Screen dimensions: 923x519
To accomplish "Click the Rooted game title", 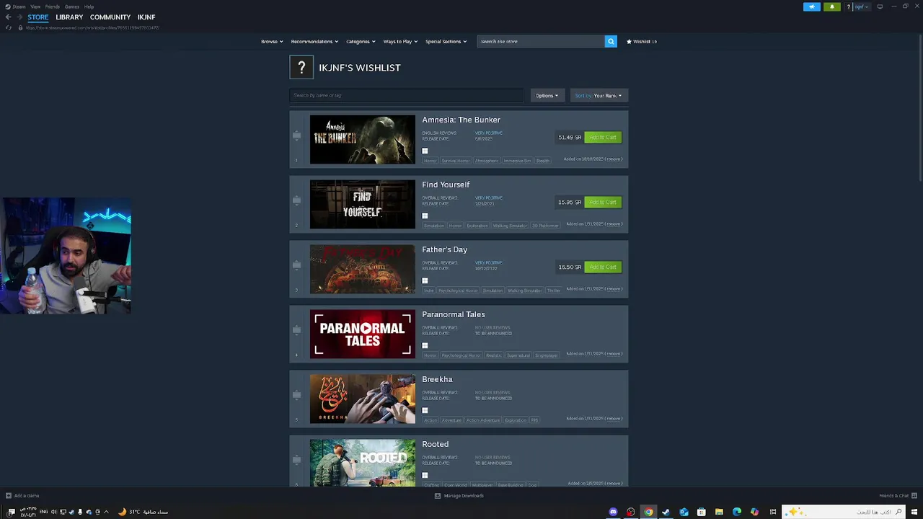I will click(x=436, y=444).
